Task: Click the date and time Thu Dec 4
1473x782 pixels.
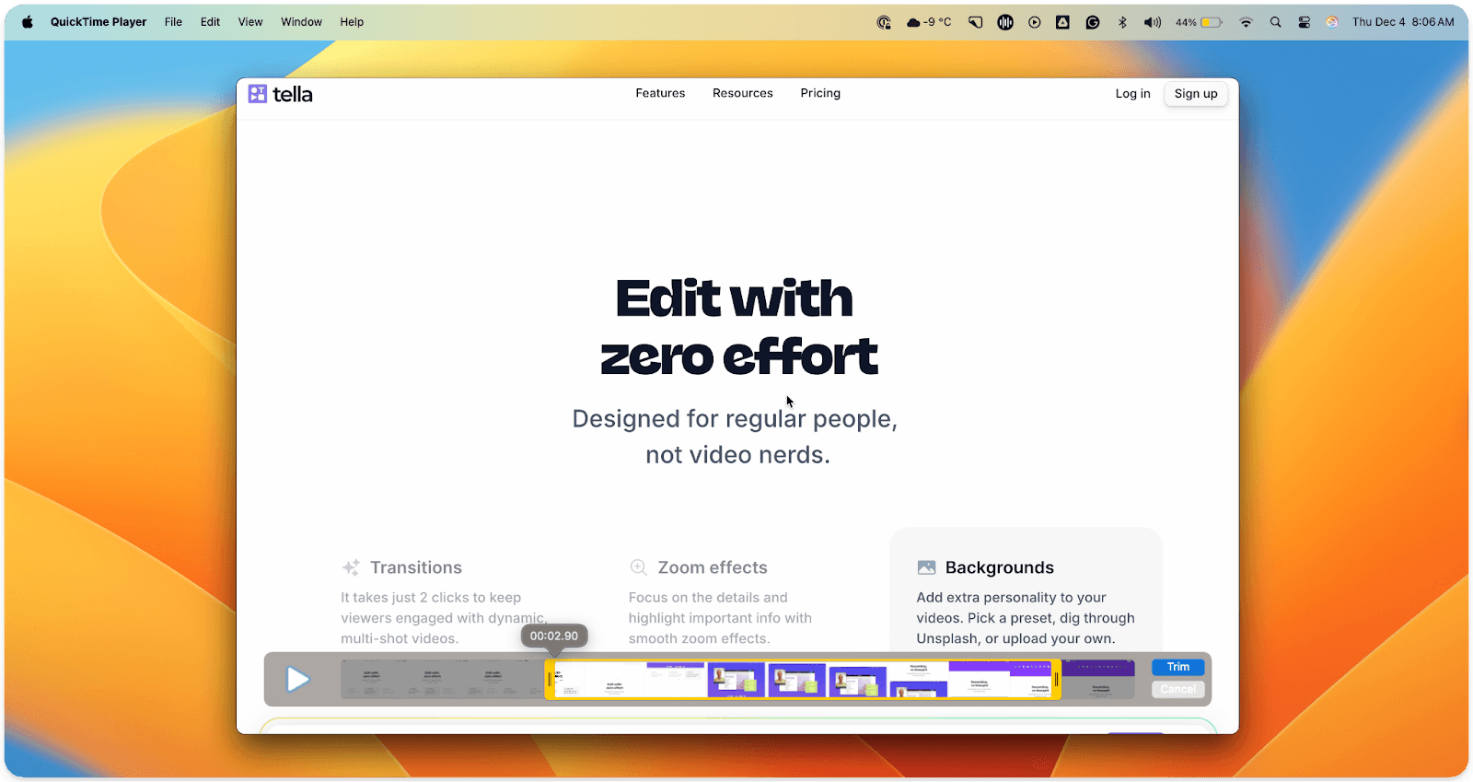Action: (x=1403, y=22)
